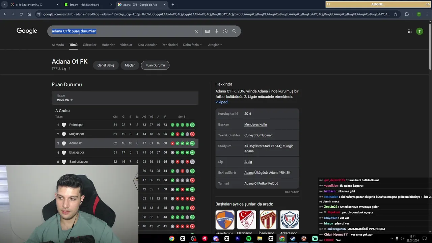Bookmark this page with the star icon

[x=396, y=14]
